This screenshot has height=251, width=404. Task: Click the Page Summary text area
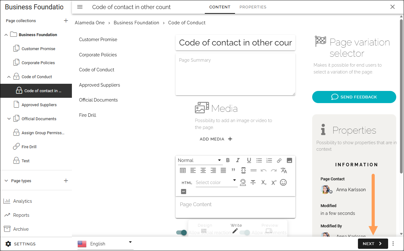(x=235, y=74)
